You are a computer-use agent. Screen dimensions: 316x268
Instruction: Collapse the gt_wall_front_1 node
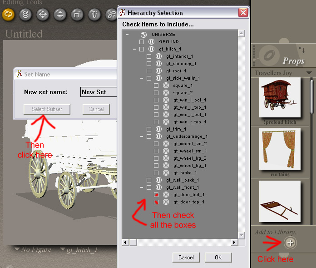(142, 187)
